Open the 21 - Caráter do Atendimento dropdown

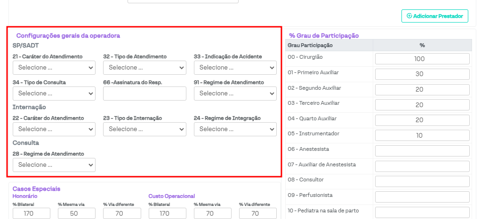click(54, 68)
